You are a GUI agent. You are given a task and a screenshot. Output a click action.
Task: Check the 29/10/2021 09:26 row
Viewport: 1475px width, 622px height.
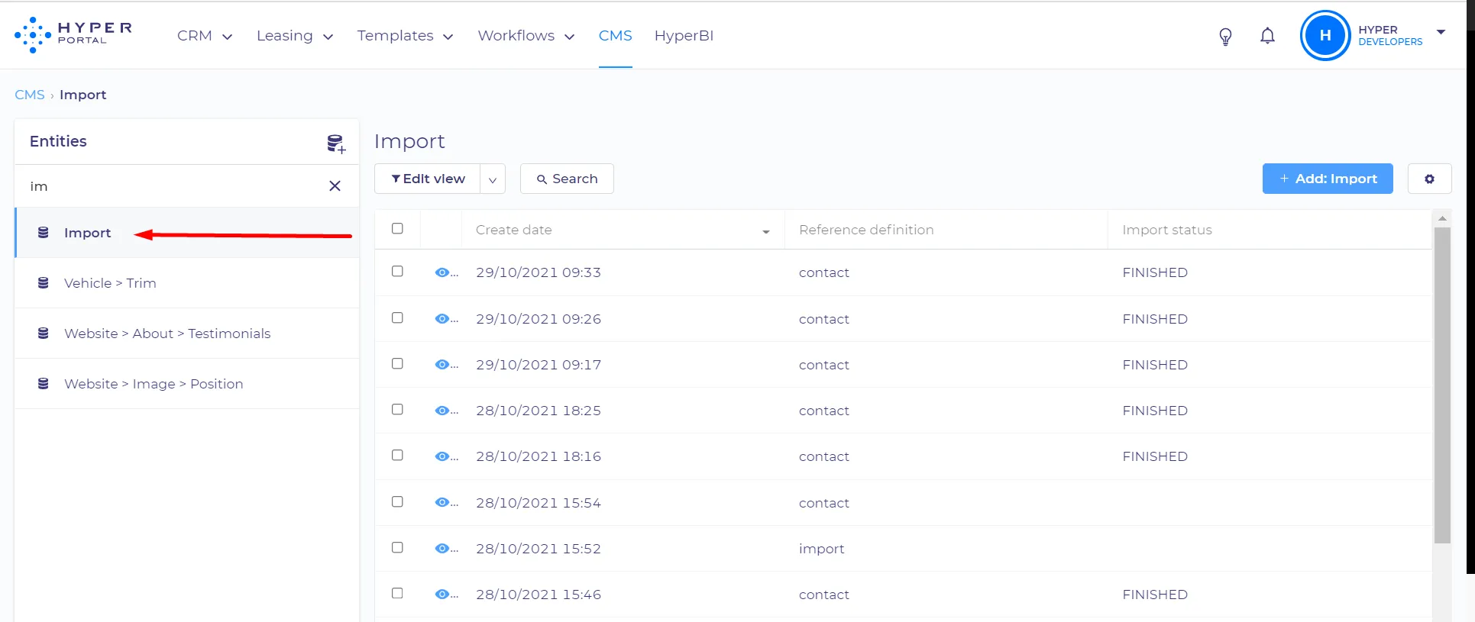(x=397, y=317)
